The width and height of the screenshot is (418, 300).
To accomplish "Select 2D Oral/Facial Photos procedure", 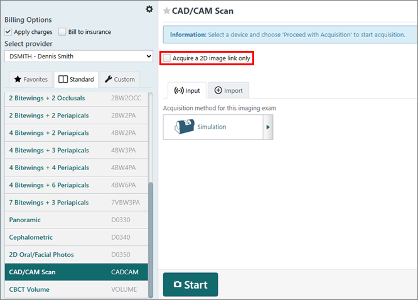I will click(76, 255).
